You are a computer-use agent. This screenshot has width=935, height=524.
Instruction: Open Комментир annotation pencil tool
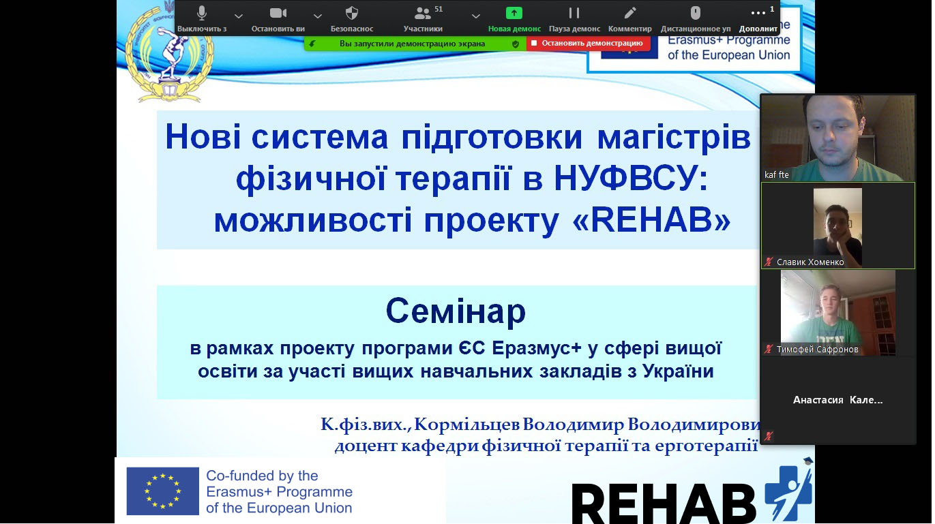coord(630,18)
